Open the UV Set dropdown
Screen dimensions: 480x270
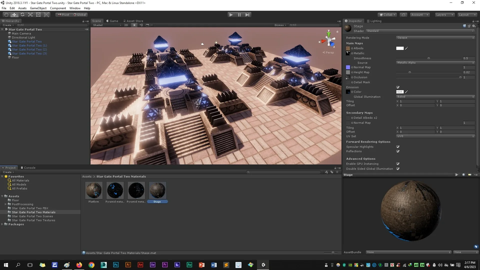click(435, 136)
